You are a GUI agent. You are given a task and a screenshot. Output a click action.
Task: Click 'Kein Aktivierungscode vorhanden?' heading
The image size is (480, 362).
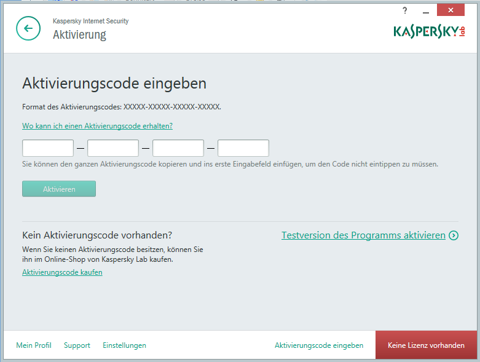(x=97, y=235)
